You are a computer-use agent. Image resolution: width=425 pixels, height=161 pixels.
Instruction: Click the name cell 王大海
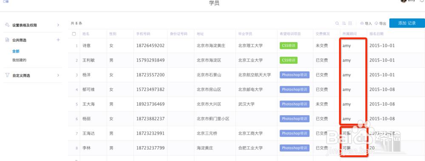pos(89,104)
